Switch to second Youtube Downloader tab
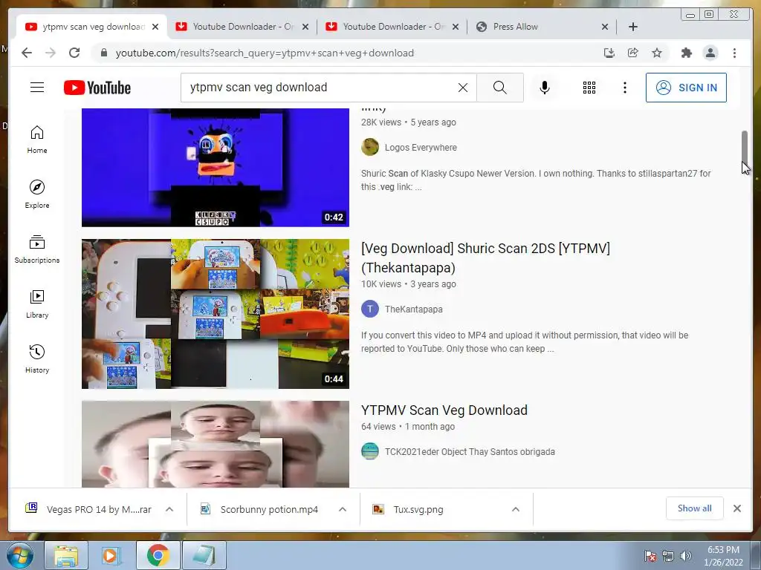This screenshot has width=761, height=570. click(x=242, y=27)
